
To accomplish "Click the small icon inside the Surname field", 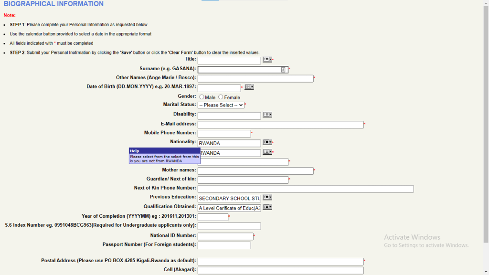I will [x=283, y=69].
